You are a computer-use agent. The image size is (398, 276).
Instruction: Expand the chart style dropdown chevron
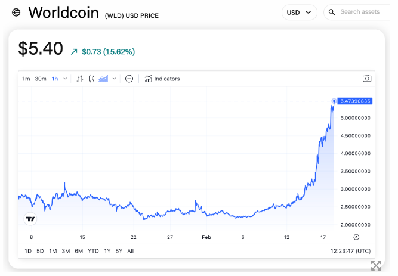[x=114, y=79]
